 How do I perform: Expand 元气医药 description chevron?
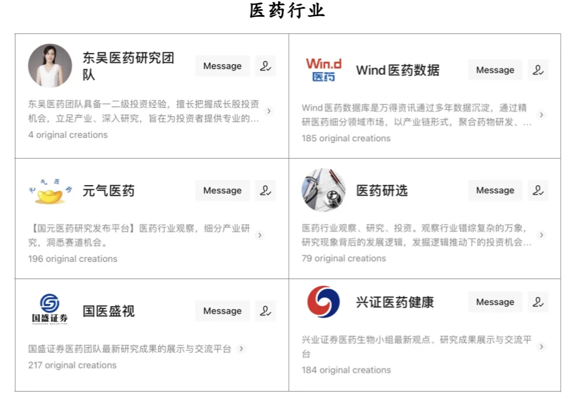pyautogui.click(x=260, y=235)
